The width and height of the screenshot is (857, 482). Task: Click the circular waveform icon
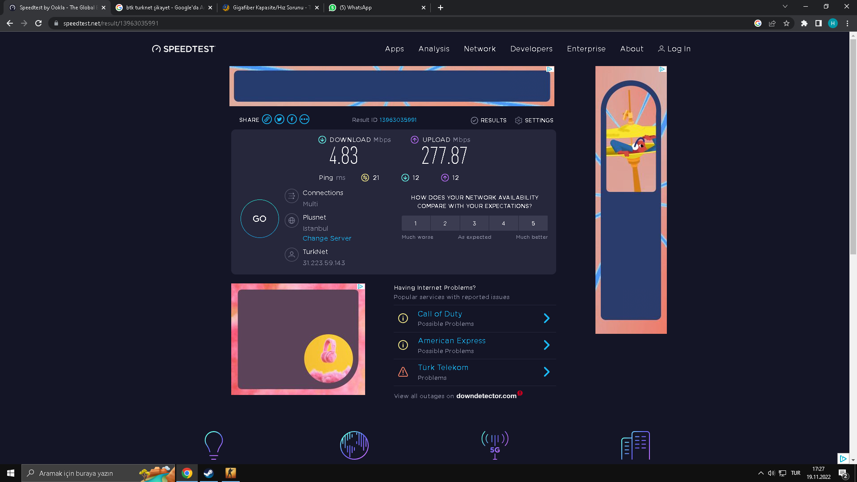(x=354, y=445)
